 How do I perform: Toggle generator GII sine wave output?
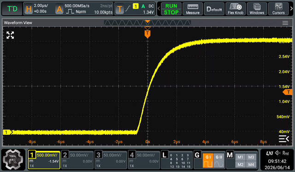pyautogui.click(x=219, y=161)
